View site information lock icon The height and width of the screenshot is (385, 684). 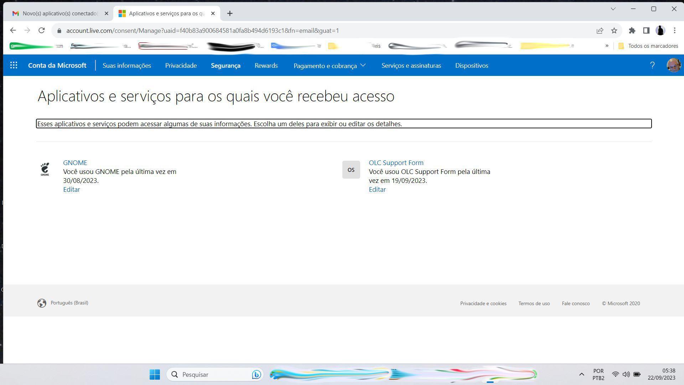59,31
